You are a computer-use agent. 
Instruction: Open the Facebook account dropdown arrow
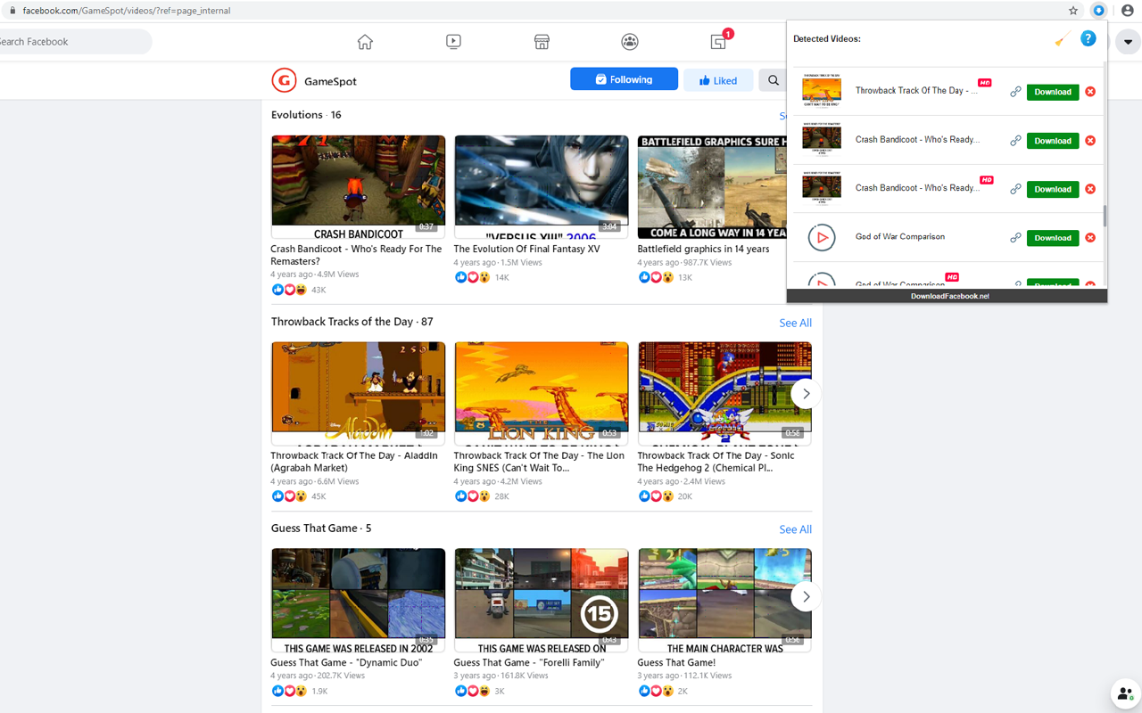tap(1129, 42)
